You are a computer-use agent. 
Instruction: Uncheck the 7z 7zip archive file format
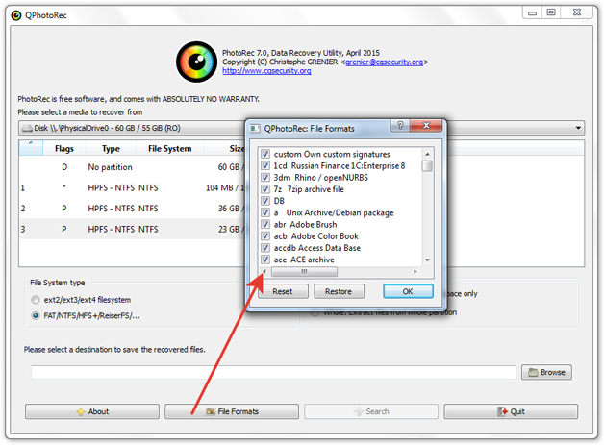coord(265,189)
